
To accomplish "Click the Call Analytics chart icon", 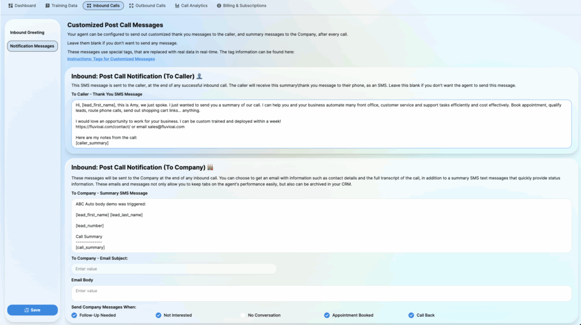I will 177,6.
